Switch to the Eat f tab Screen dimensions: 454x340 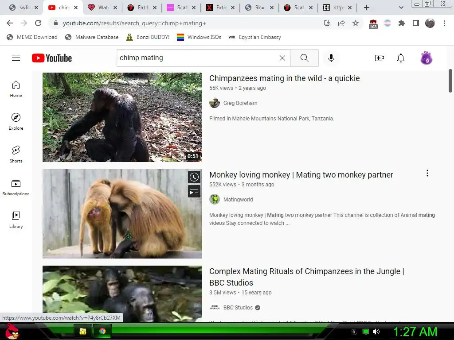[142, 8]
